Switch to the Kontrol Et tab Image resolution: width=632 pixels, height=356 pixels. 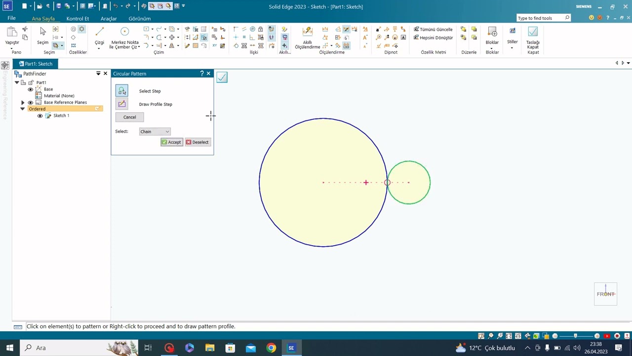point(78,19)
